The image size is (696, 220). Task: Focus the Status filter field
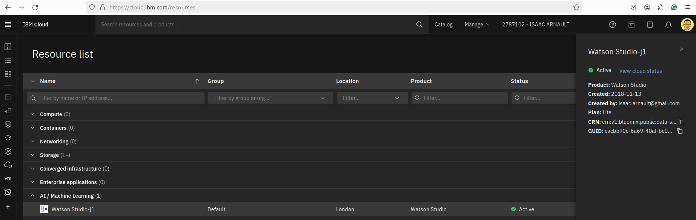point(544,98)
